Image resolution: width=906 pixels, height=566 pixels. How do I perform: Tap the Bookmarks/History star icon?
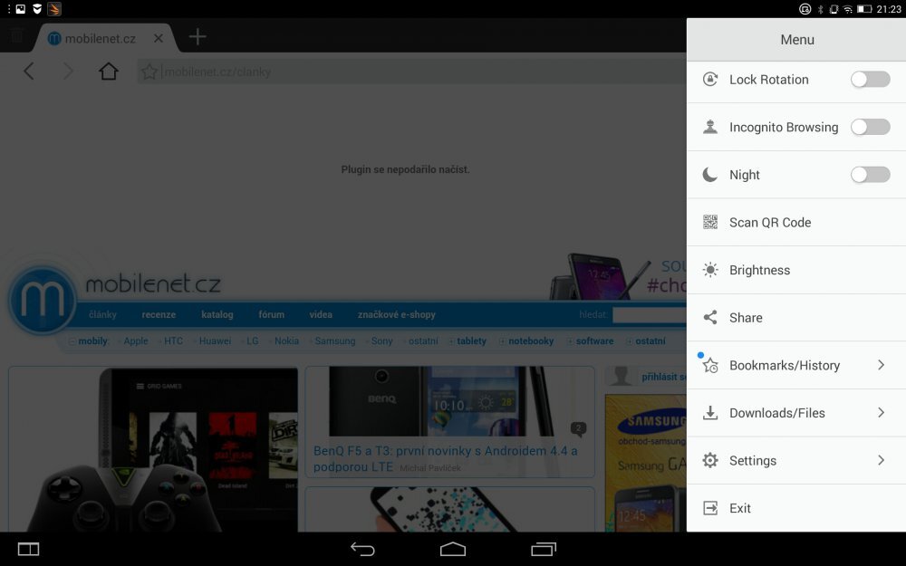[x=711, y=365]
